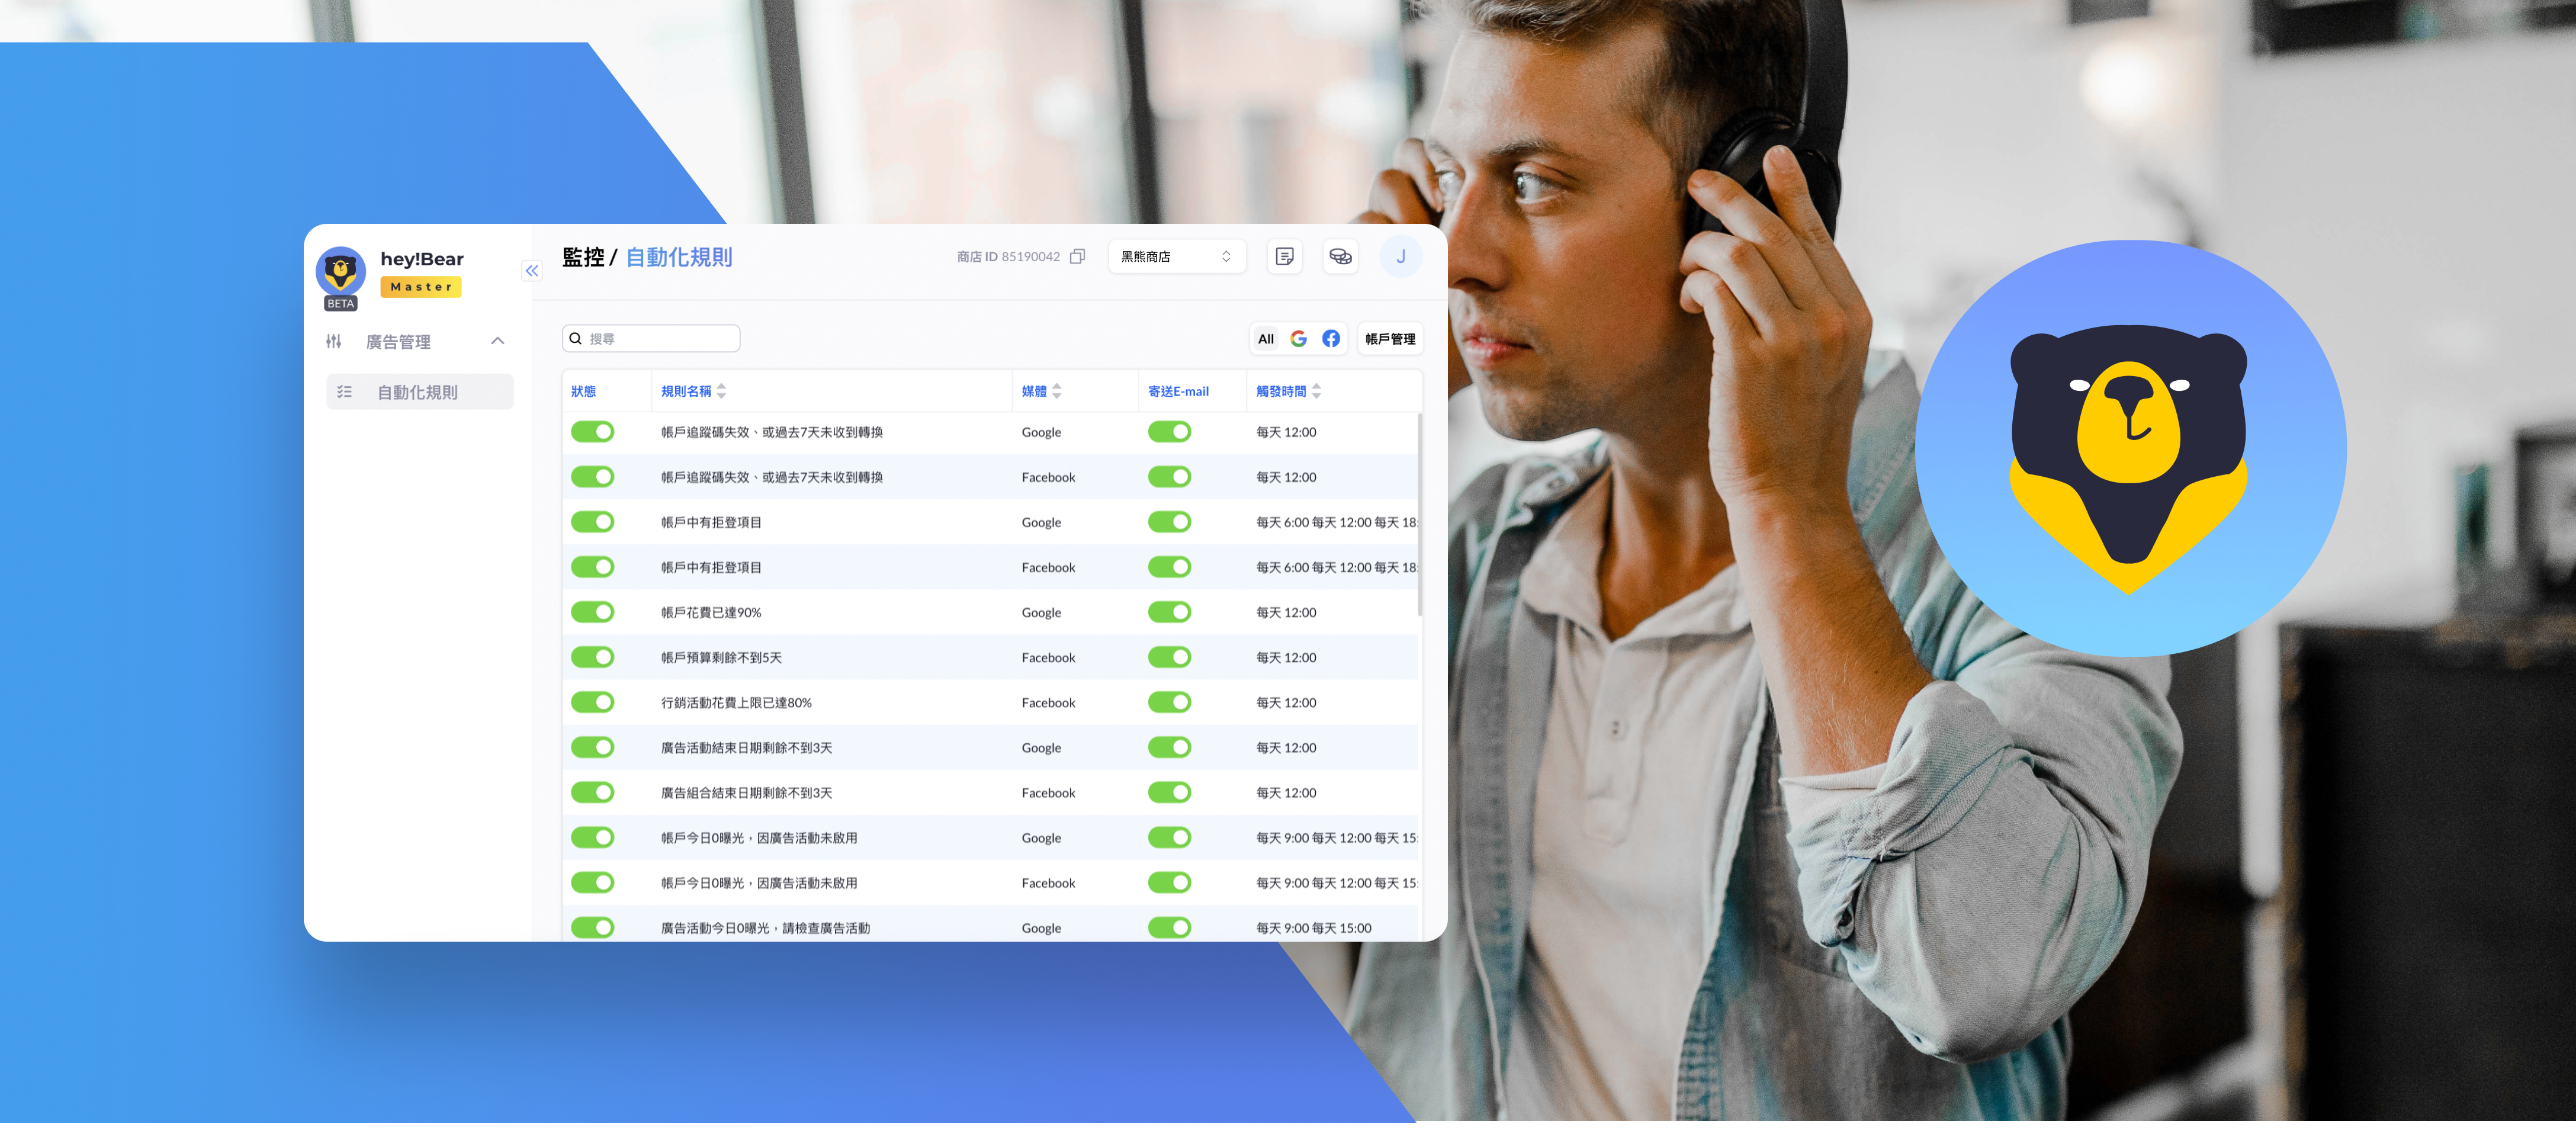This screenshot has height=1130, width=2576.
Task: Filter rules by Facebook icon
Action: [1331, 339]
